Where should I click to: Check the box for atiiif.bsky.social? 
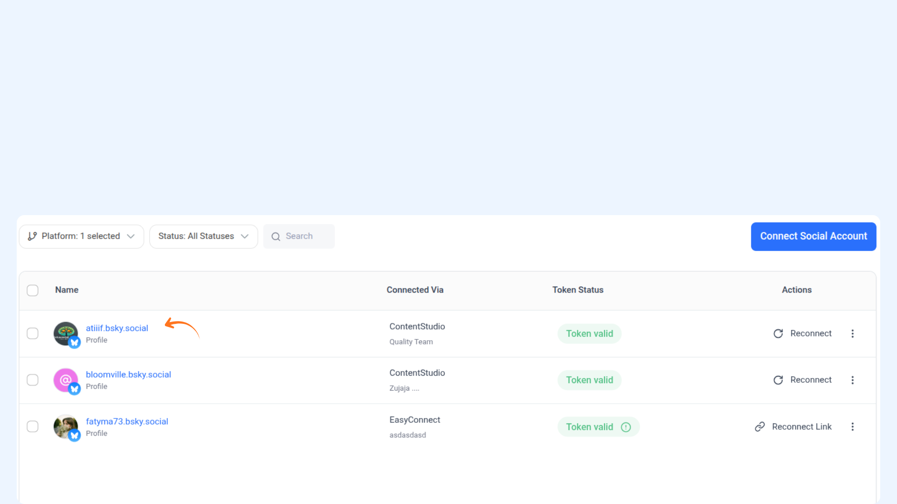click(x=33, y=334)
